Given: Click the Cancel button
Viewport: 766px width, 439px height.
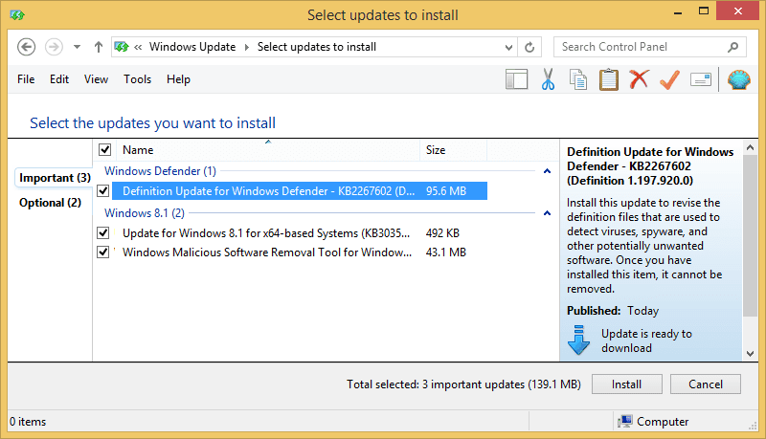Looking at the screenshot, I should point(706,384).
